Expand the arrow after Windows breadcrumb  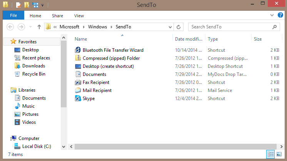click(111, 27)
